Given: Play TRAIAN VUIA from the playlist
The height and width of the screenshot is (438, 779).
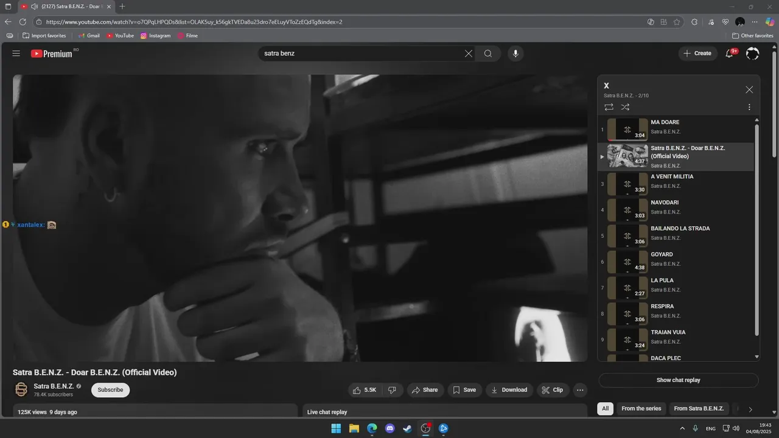Looking at the screenshot, I should [676, 339].
